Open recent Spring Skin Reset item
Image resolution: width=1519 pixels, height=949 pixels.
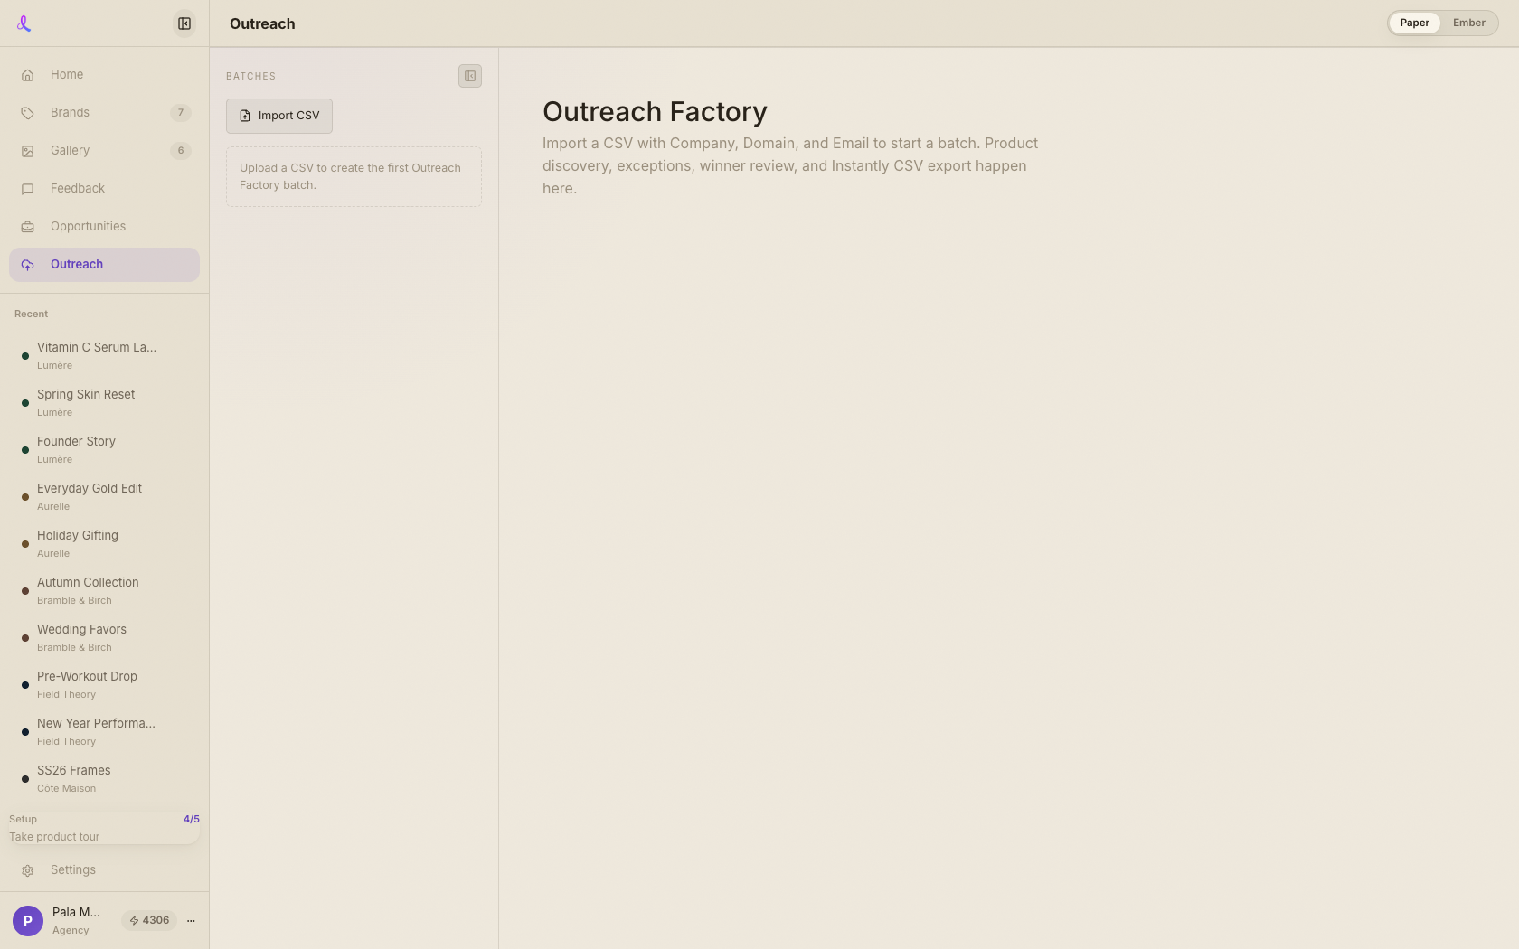[104, 403]
